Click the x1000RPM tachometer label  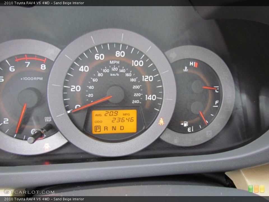point(32,79)
